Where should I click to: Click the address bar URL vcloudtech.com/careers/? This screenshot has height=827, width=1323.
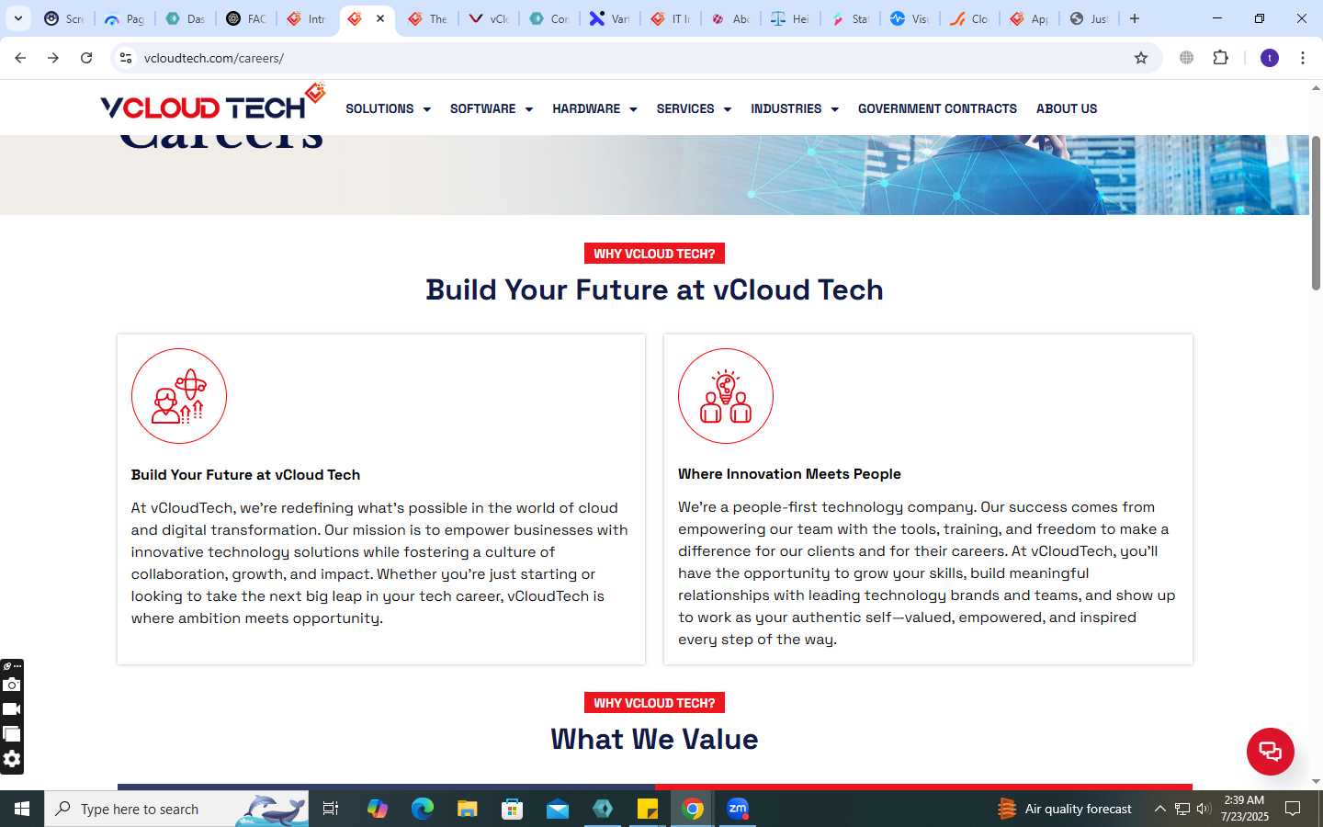(214, 58)
